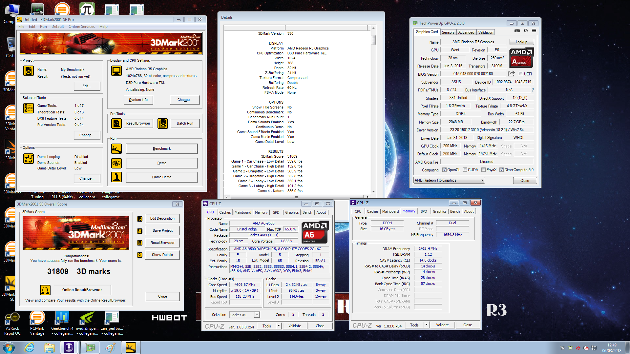
Task: Click the Selected Tests checklist icon
Action: pyautogui.click(x=29, y=108)
